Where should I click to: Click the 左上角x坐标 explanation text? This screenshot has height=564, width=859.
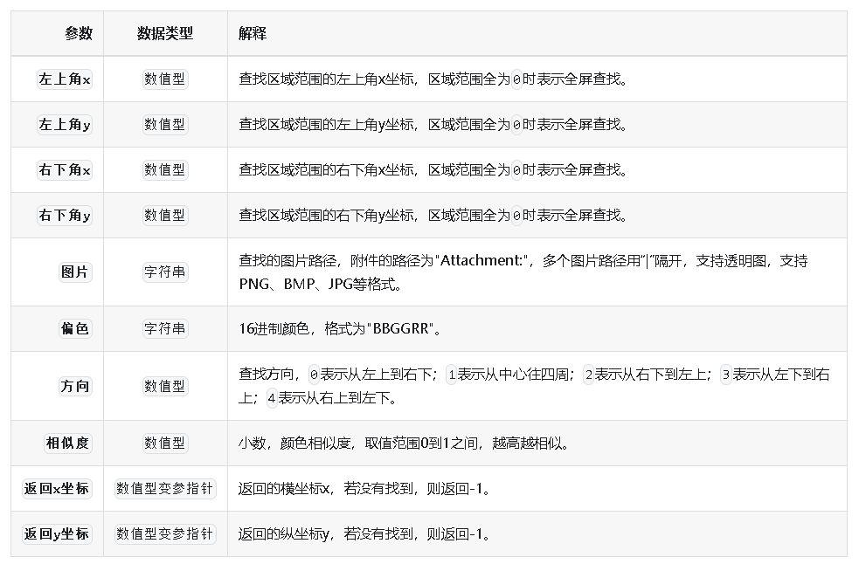[433, 79]
